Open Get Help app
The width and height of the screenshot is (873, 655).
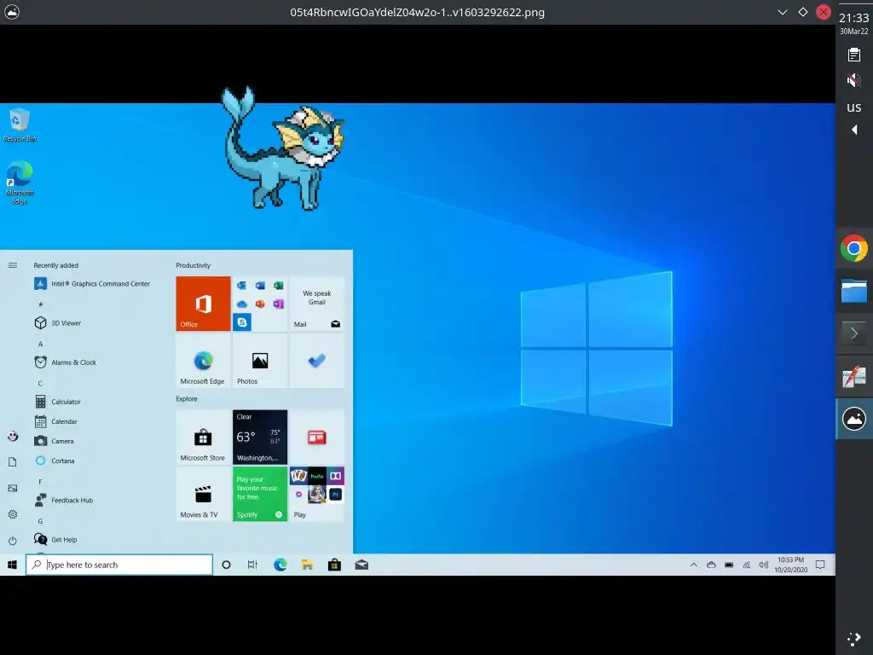click(55, 539)
